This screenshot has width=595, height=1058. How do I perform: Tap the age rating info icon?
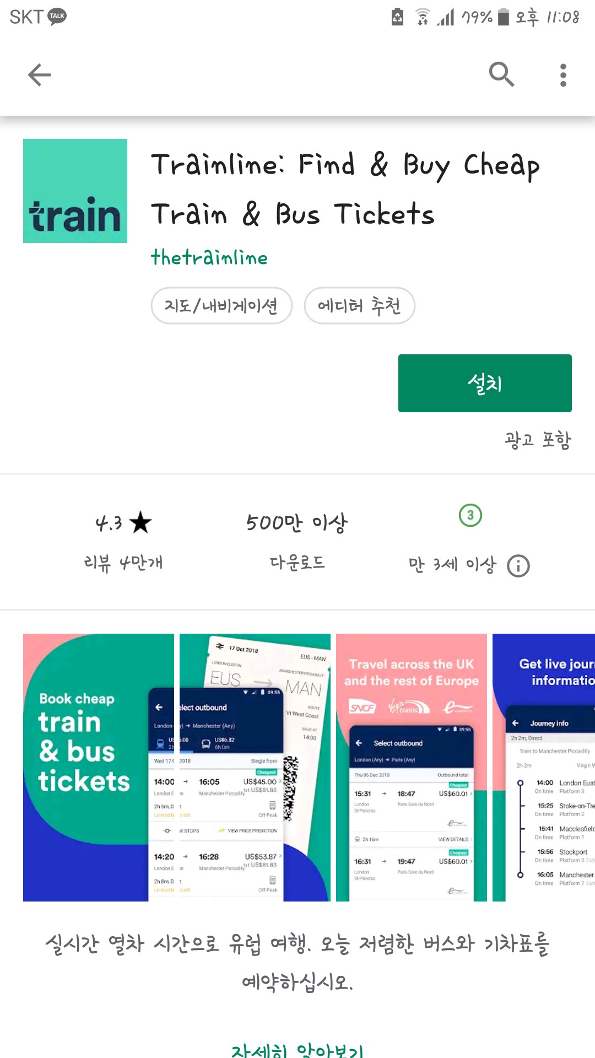(518, 566)
